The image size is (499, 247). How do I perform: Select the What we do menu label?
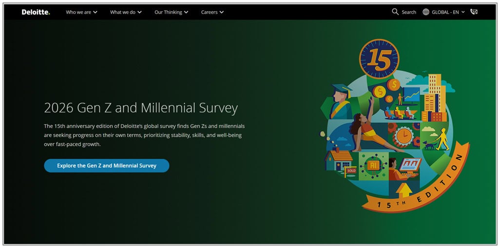pyautogui.click(x=122, y=12)
